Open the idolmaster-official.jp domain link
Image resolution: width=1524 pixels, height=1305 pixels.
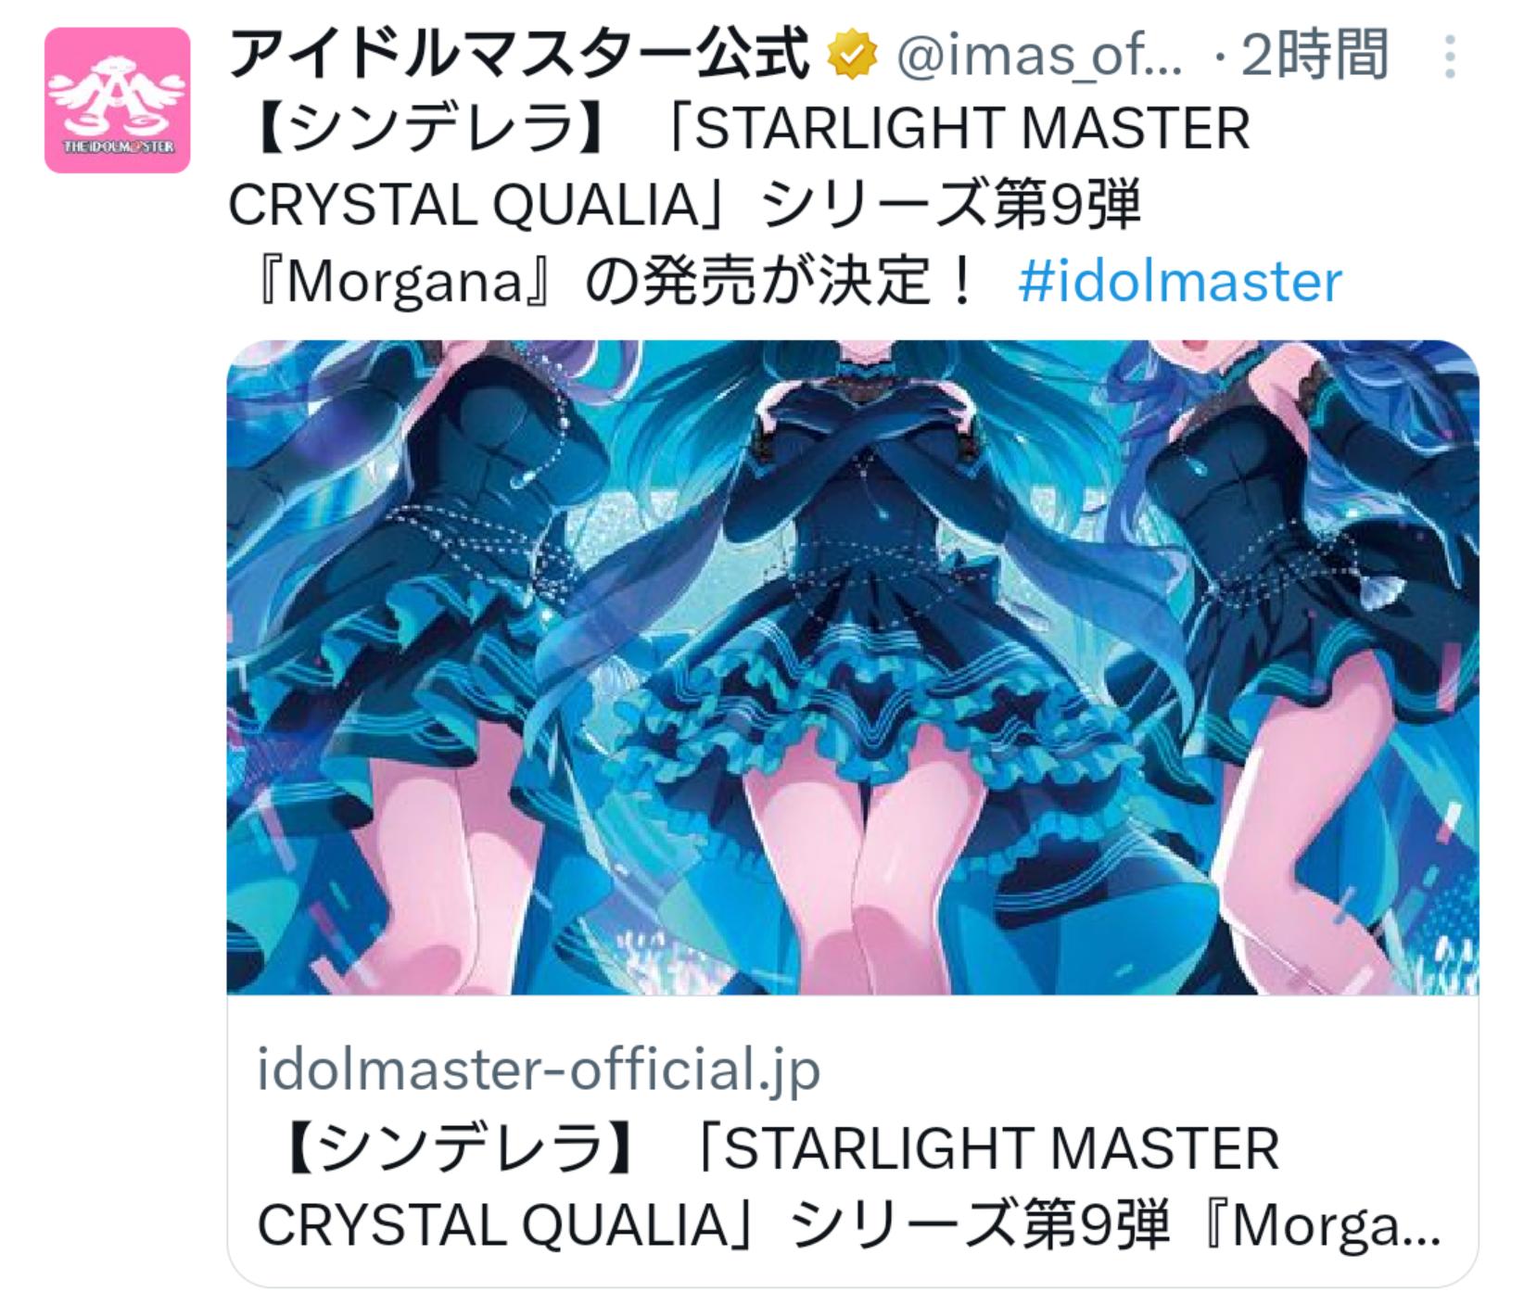tap(539, 1070)
